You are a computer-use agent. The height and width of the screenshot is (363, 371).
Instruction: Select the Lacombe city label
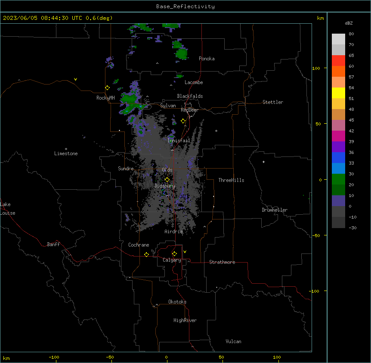coord(194,82)
